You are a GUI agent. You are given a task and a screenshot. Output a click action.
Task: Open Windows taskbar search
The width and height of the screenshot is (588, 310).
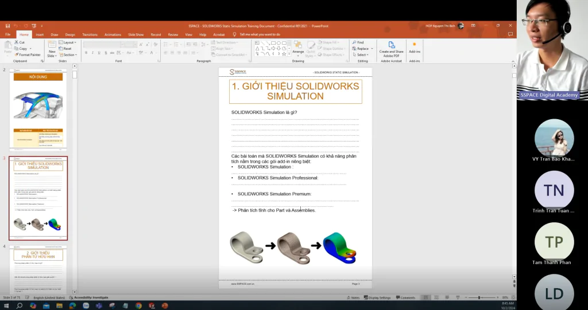point(19,305)
